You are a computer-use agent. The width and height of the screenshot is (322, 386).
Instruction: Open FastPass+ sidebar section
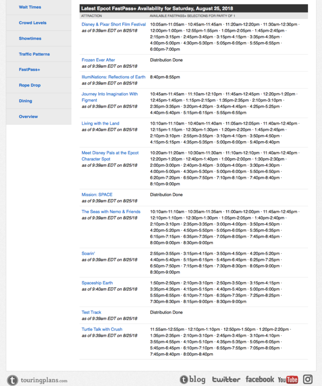tap(30, 69)
